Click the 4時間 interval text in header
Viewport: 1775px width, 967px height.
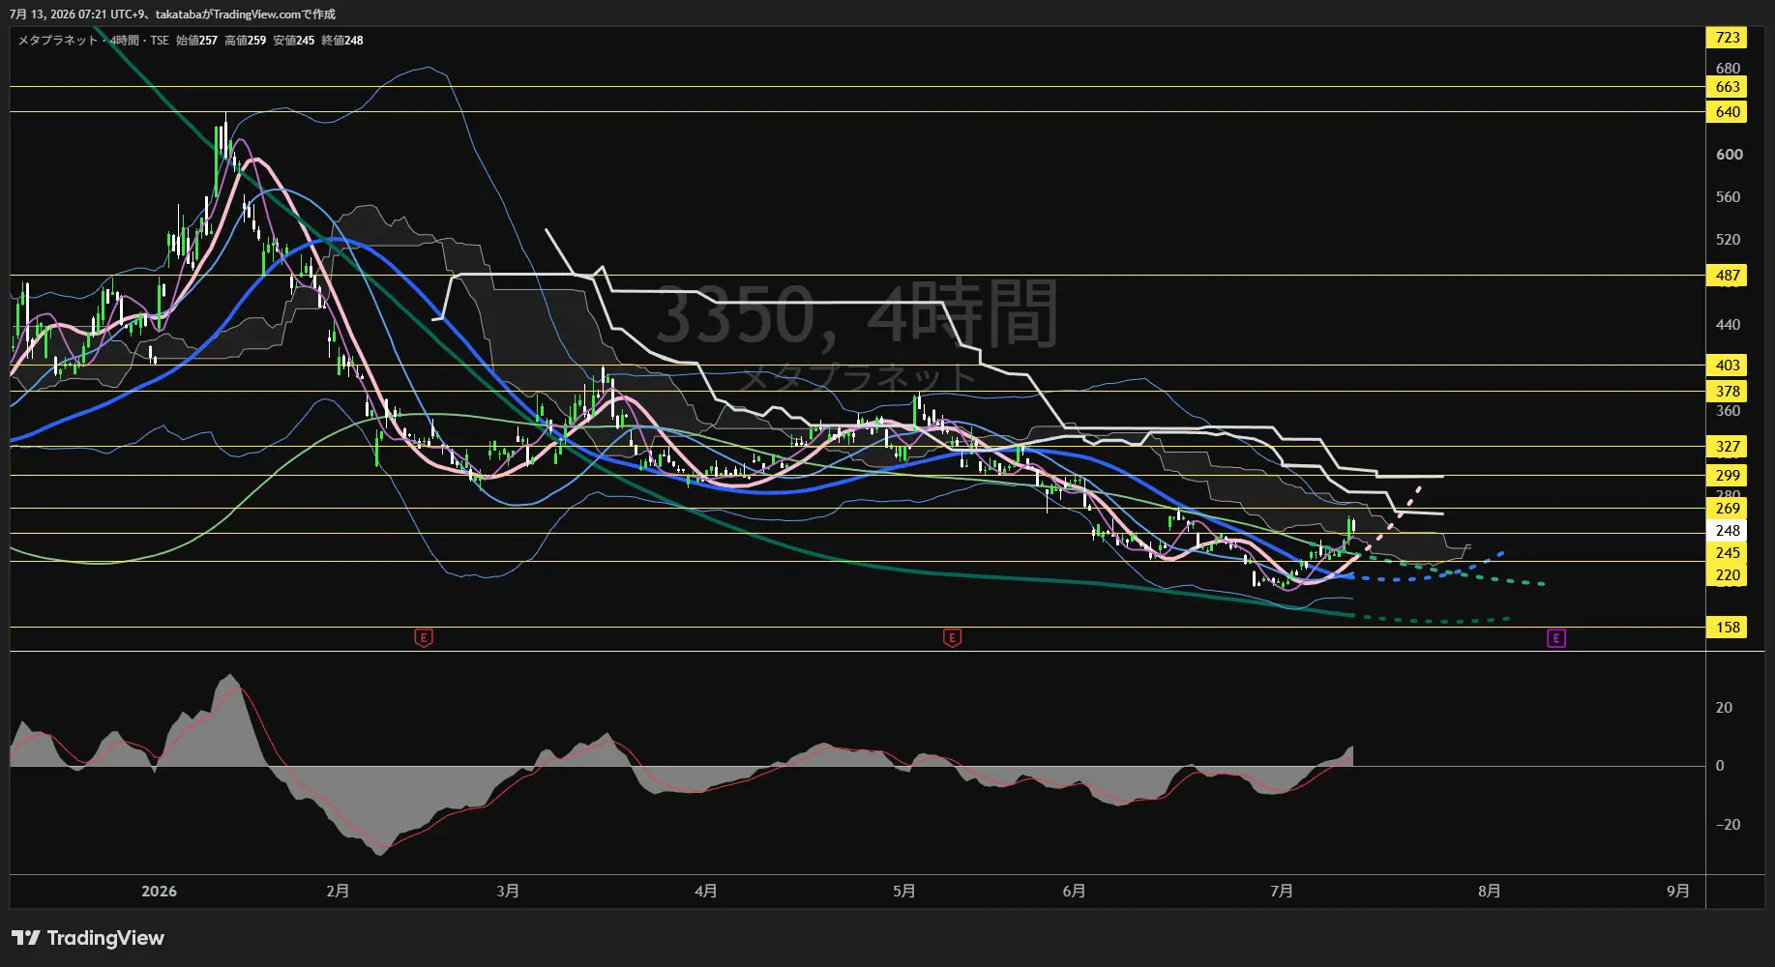pyautogui.click(x=125, y=41)
